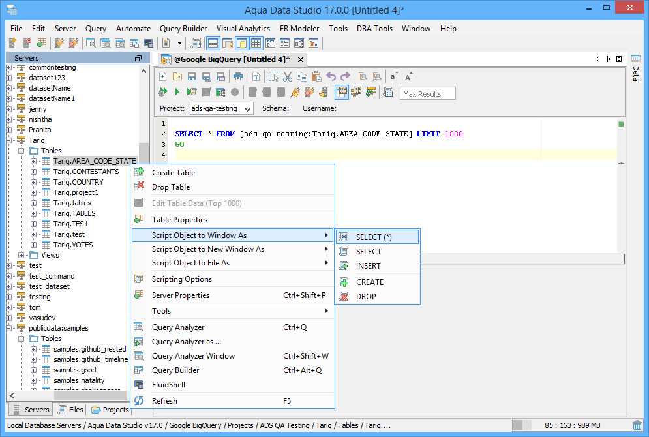Click the Register Server toolbar icon

[12, 43]
